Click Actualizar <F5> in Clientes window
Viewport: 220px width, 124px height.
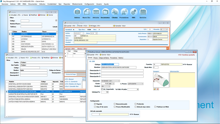pos(15,15)
